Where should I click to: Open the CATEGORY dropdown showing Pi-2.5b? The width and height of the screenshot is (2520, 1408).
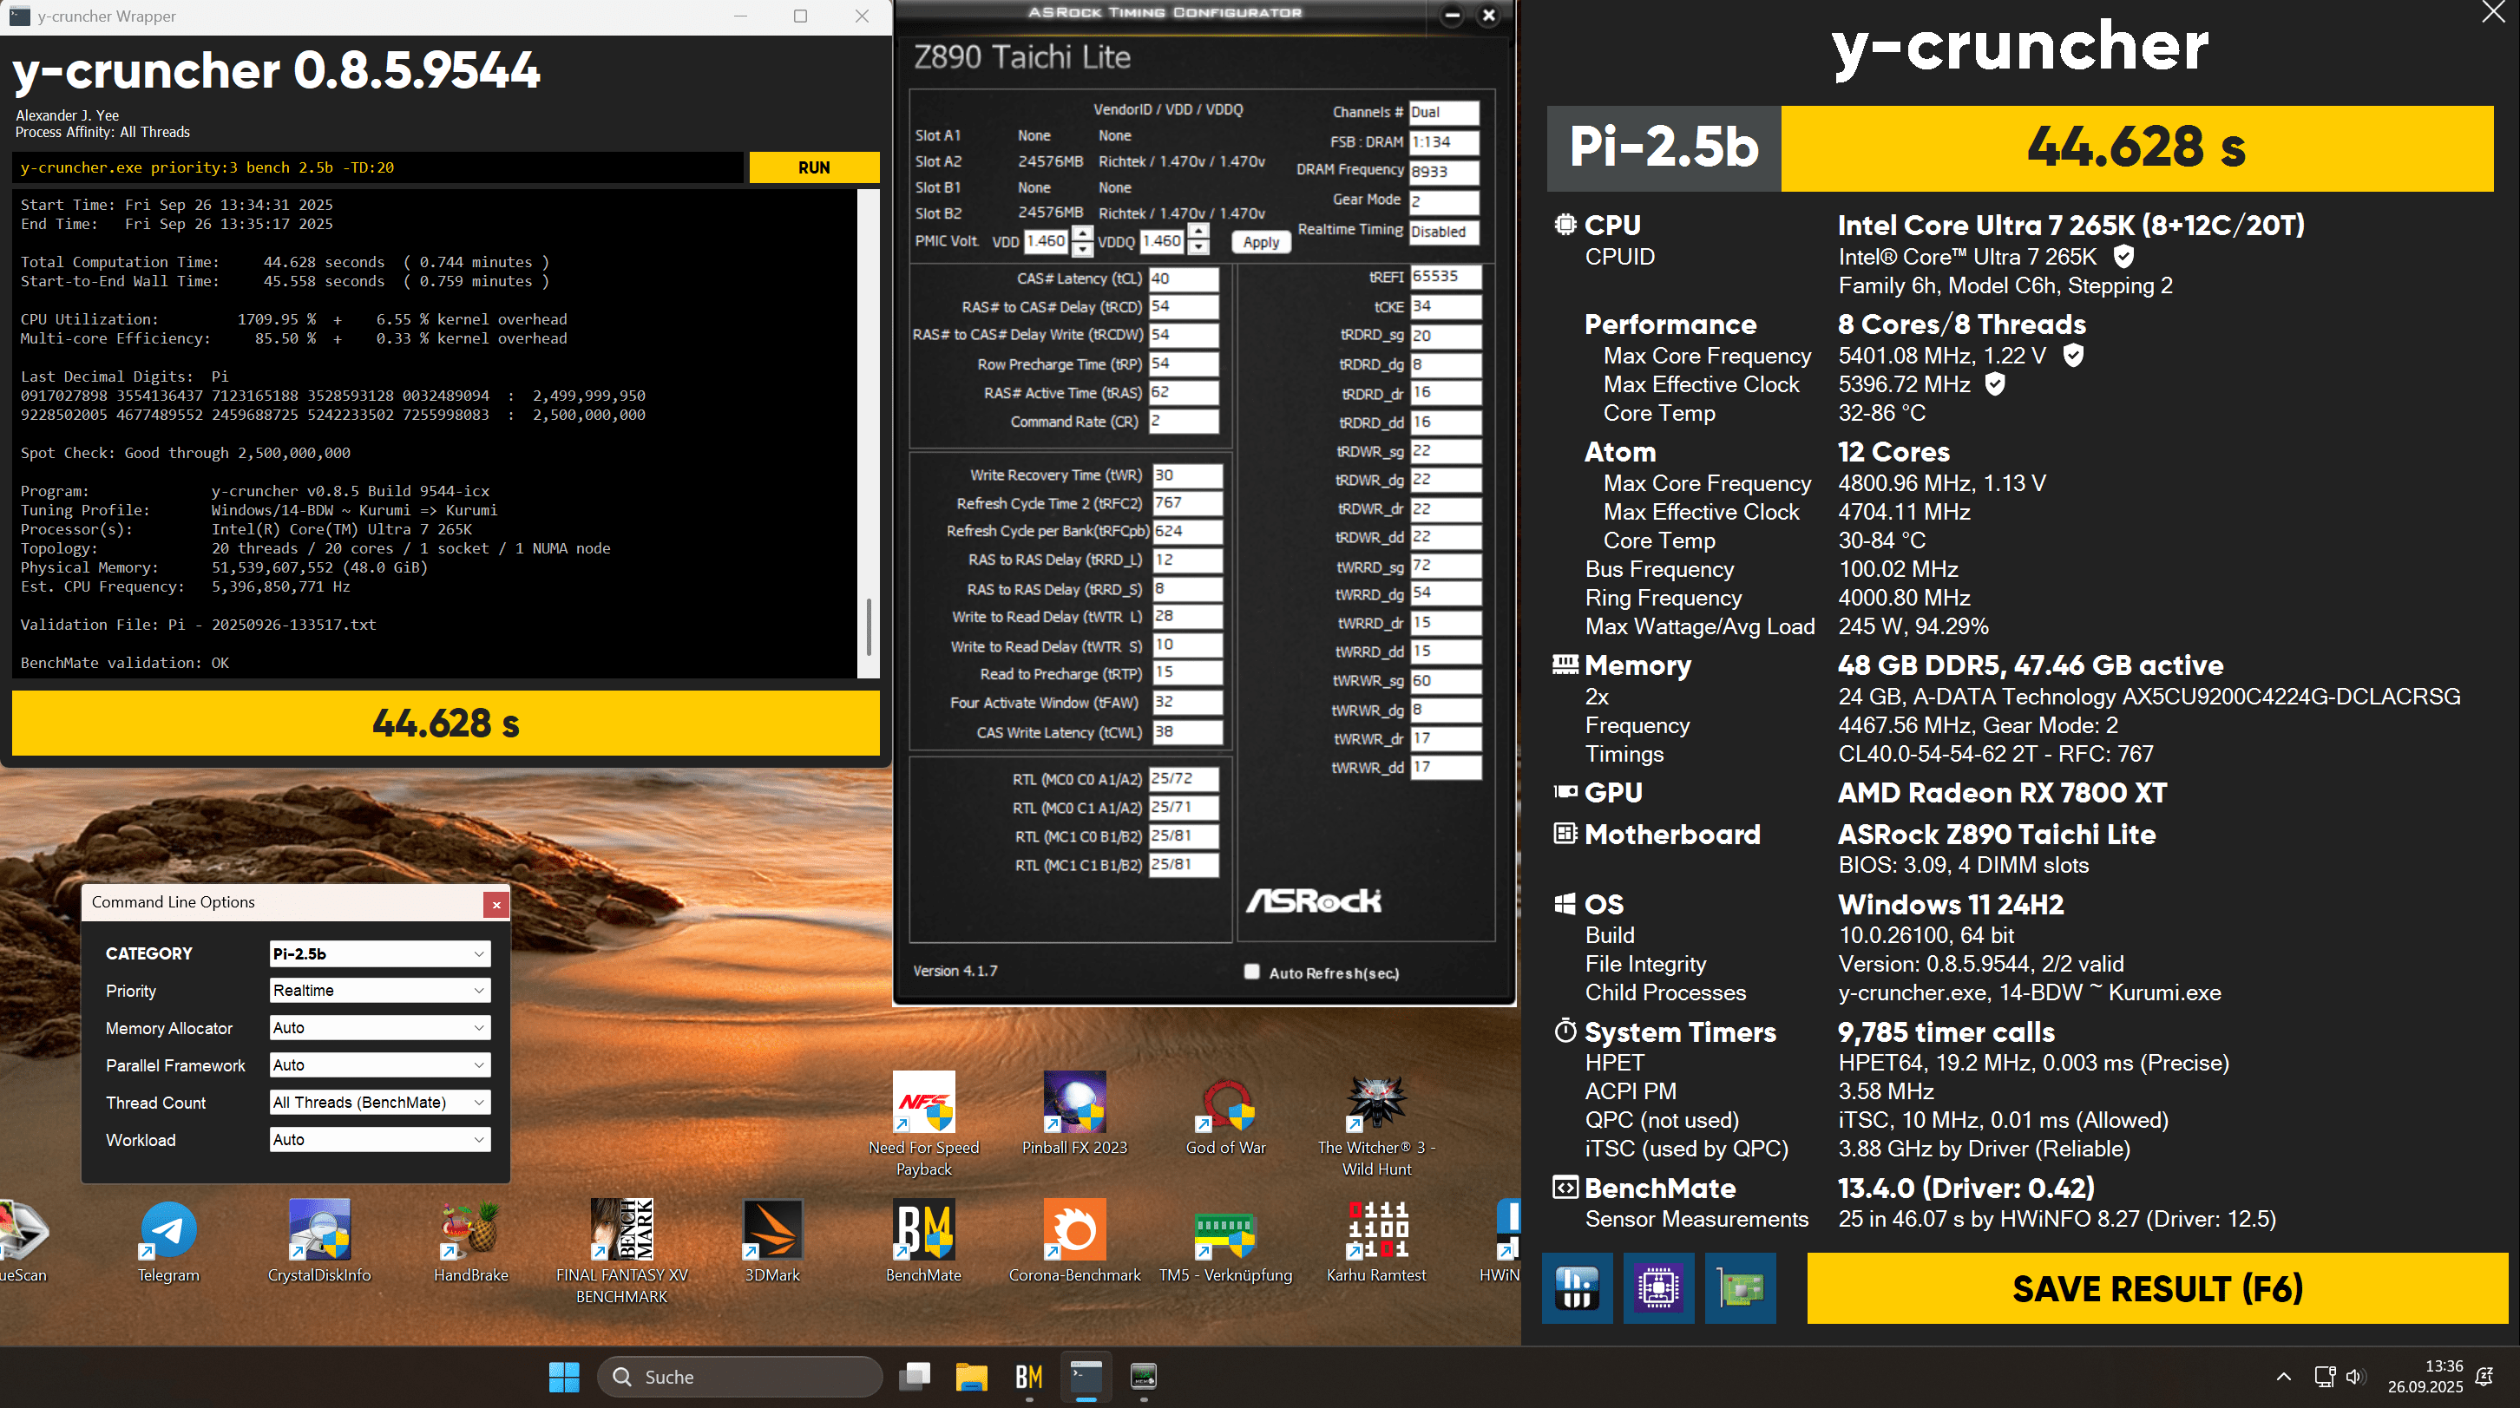pyautogui.click(x=379, y=953)
